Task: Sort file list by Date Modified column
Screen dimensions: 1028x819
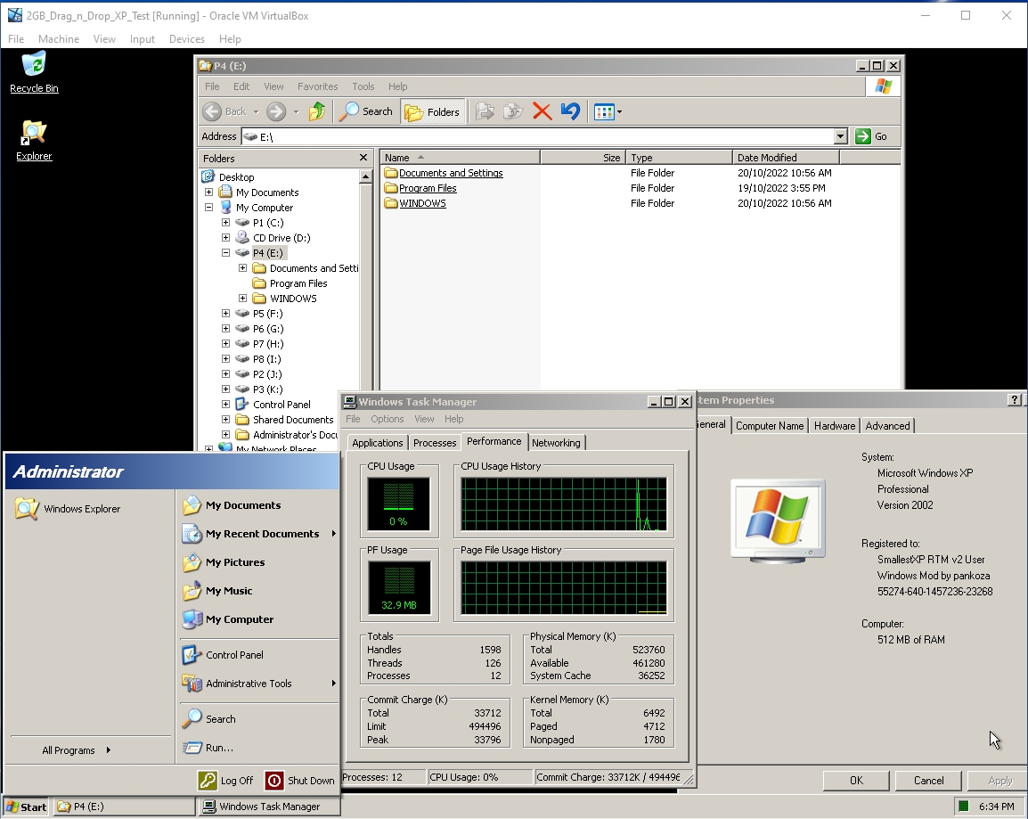Action: pos(786,158)
